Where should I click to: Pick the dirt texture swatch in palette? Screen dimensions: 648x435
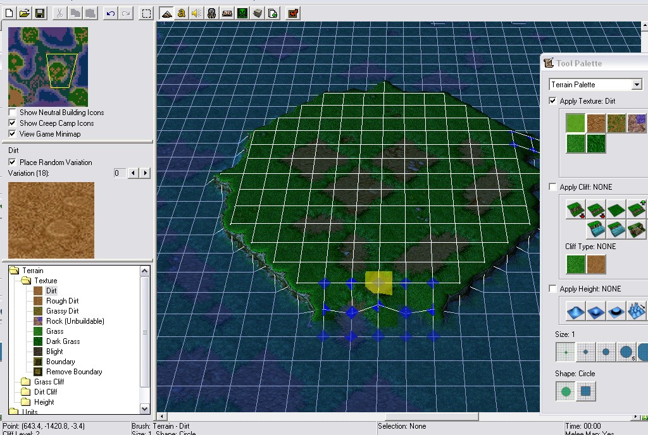click(595, 123)
